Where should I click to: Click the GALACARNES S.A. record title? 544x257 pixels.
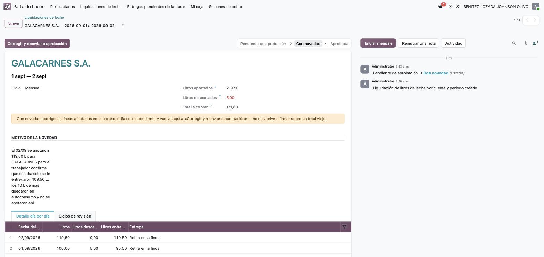tap(51, 63)
